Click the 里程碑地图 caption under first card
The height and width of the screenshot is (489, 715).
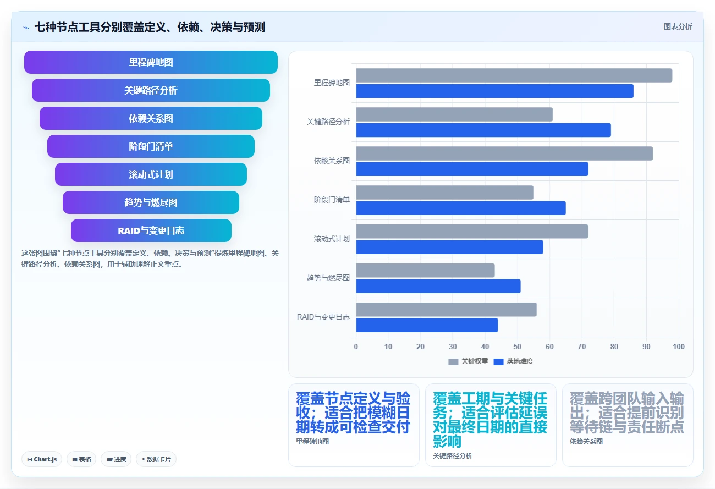click(312, 441)
